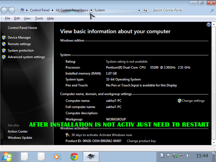Open the Tools menu
The height and width of the screenshot is (162, 216).
pyautogui.click(x=39, y=18)
